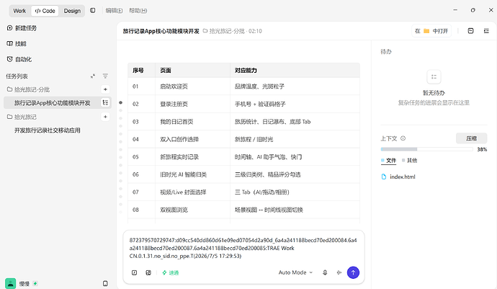Open the Auto Mode dropdown
The image size is (497, 289).
(x=295, y=272)
